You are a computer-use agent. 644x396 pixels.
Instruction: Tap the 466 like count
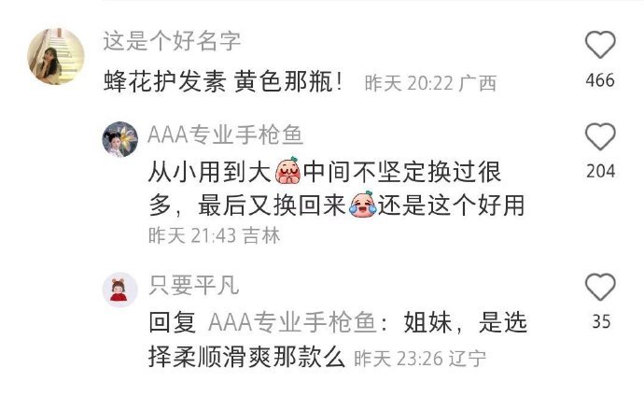600,80
